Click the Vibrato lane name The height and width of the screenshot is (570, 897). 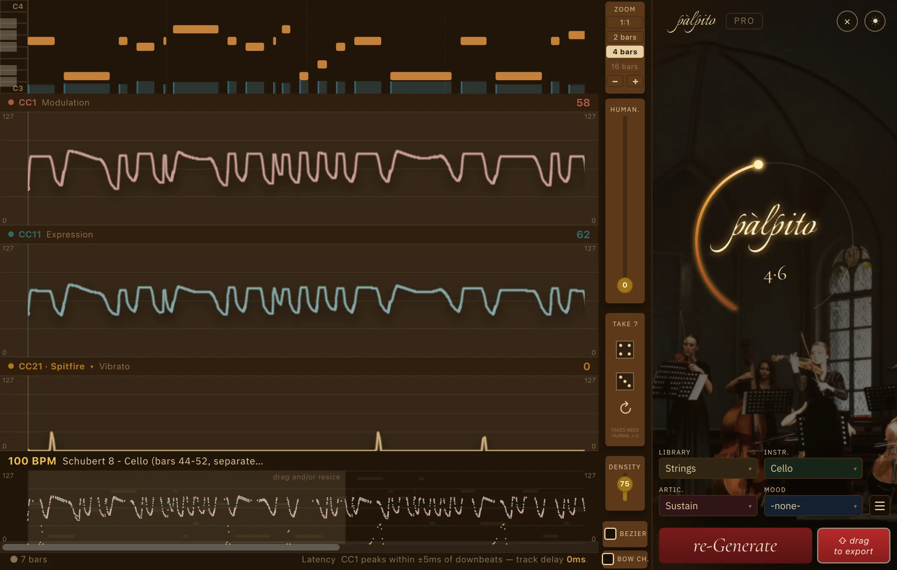click(x=114, y=366)
